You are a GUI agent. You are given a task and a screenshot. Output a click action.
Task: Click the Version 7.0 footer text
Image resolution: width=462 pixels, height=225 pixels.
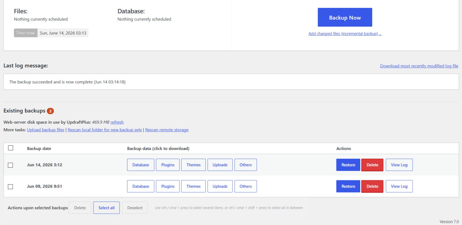(449, 221)
